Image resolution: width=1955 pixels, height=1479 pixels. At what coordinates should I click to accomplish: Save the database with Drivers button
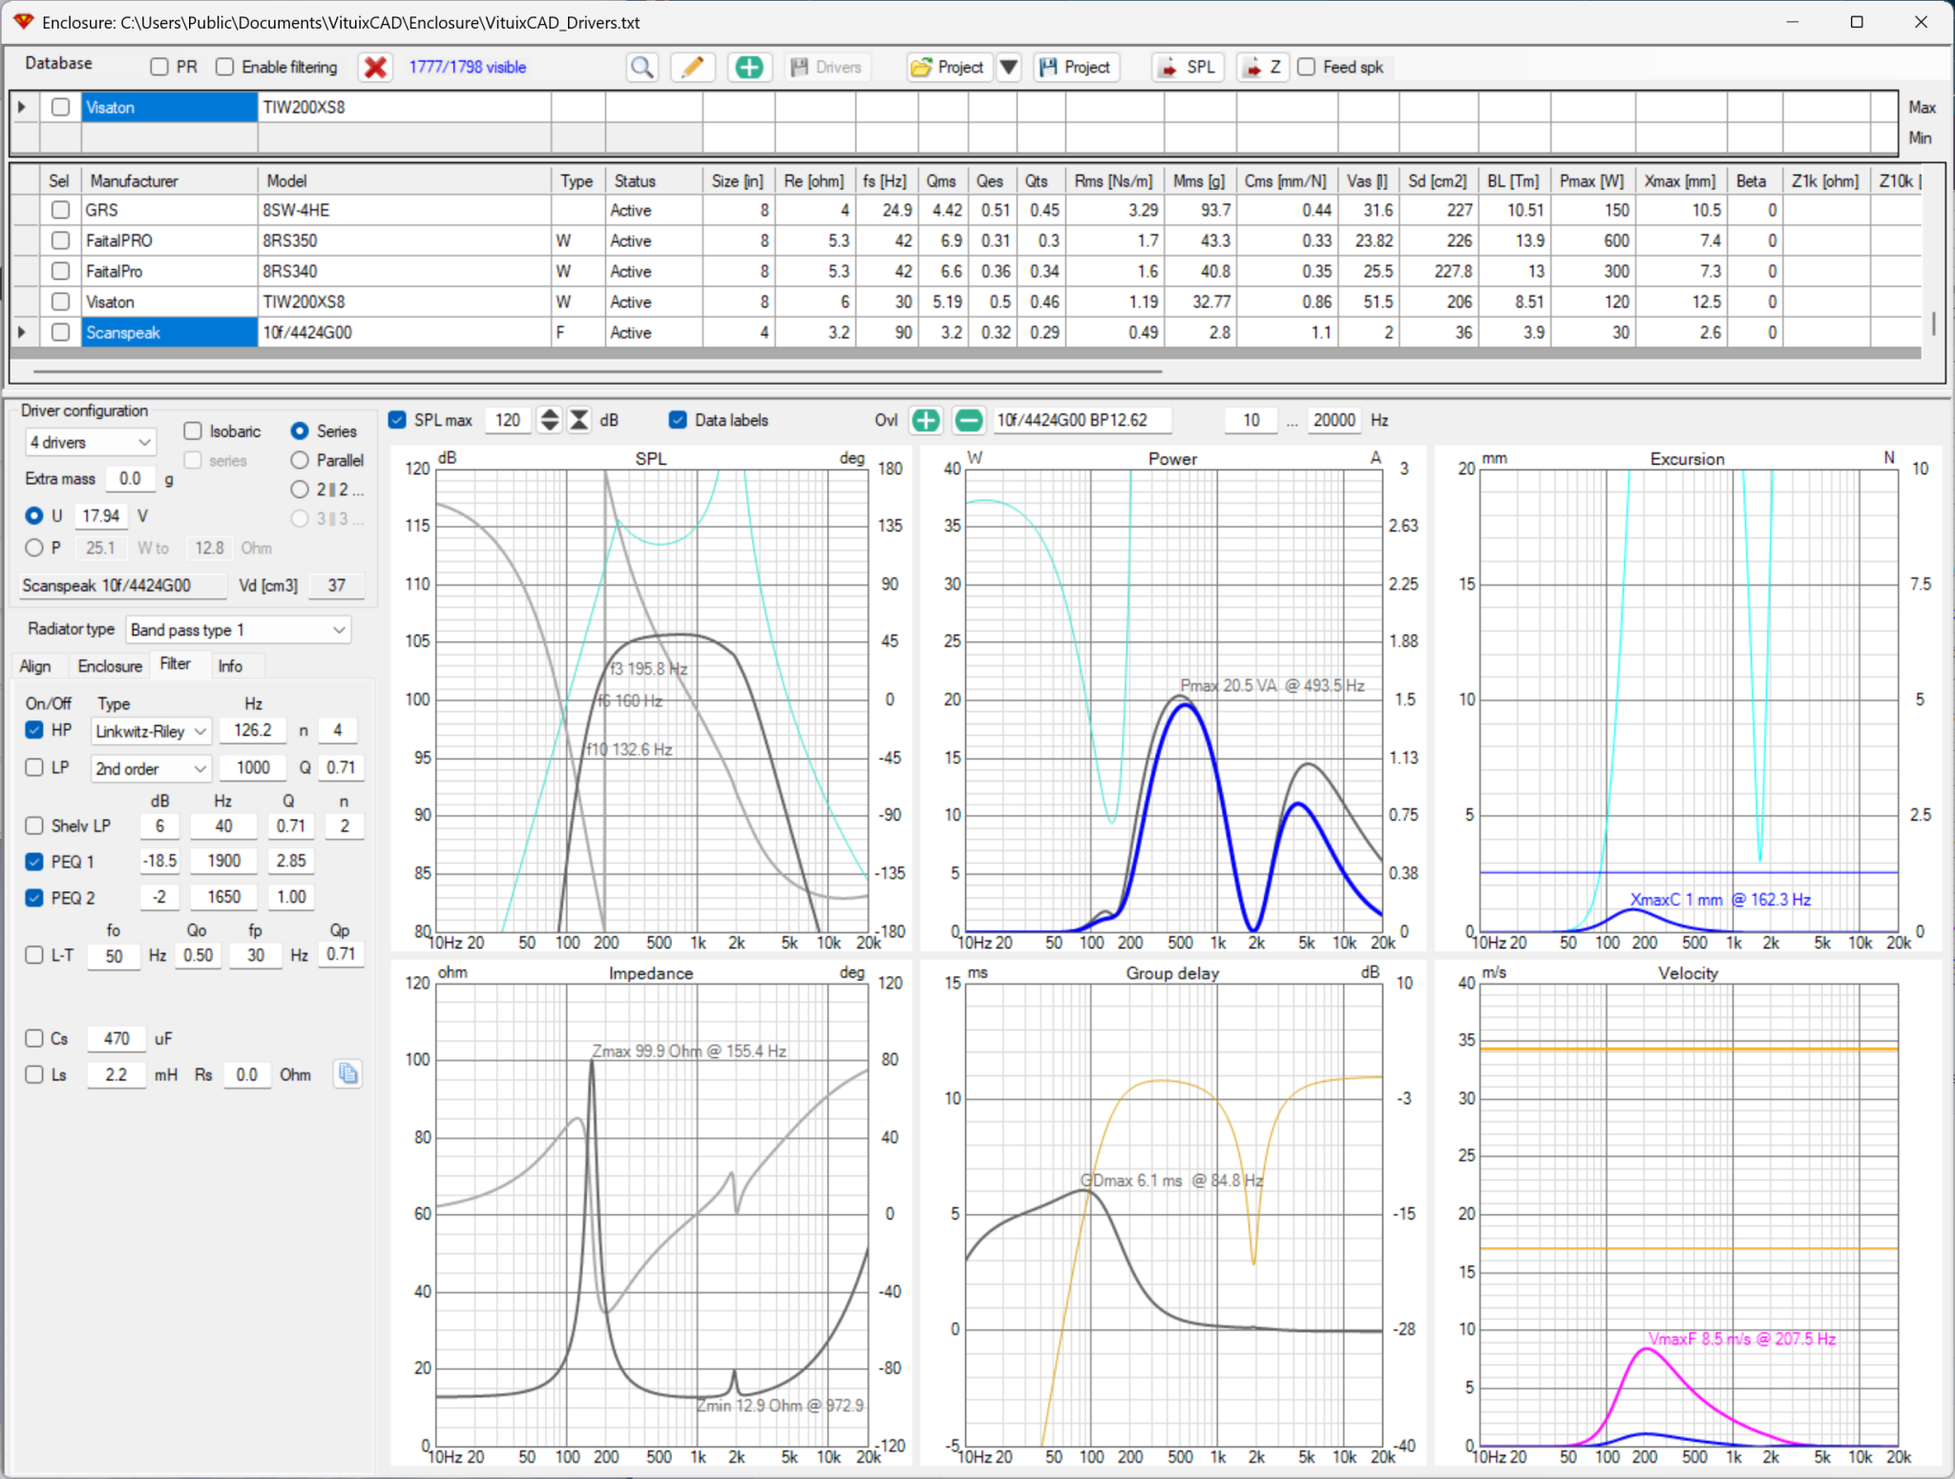pyautogui.click(x=827, y=68)
